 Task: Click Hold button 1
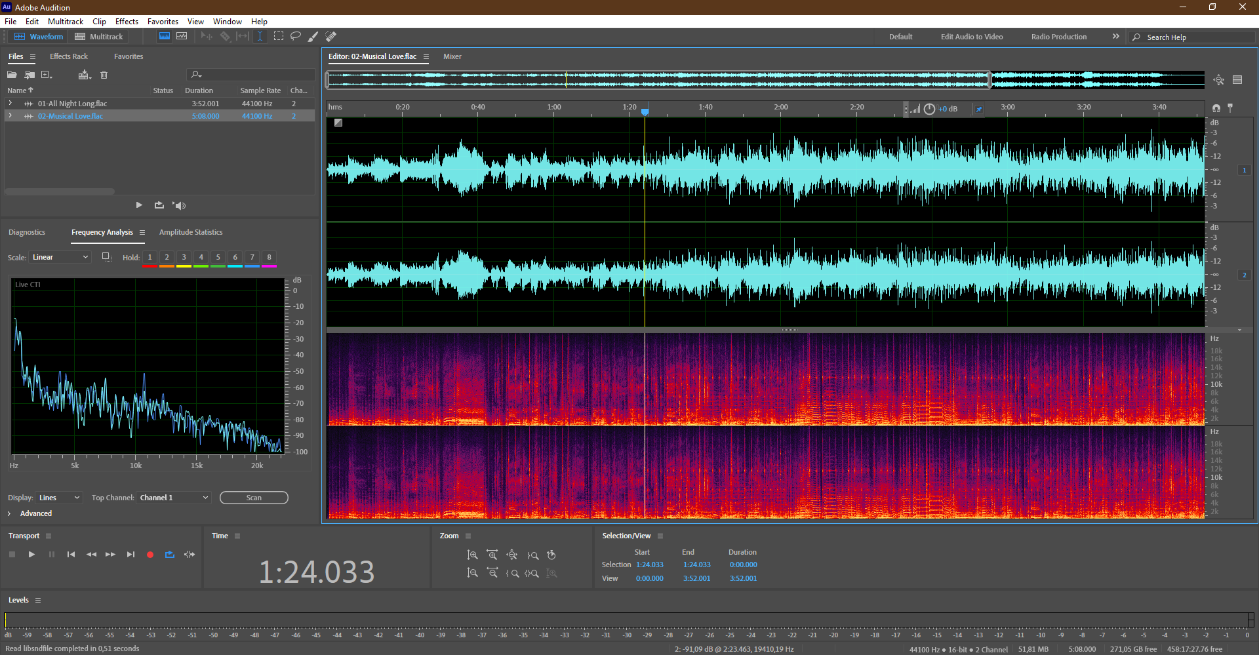150,258
